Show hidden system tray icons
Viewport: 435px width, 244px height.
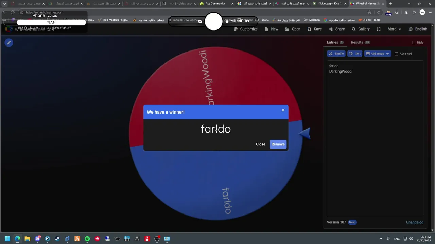click(381, 239)
